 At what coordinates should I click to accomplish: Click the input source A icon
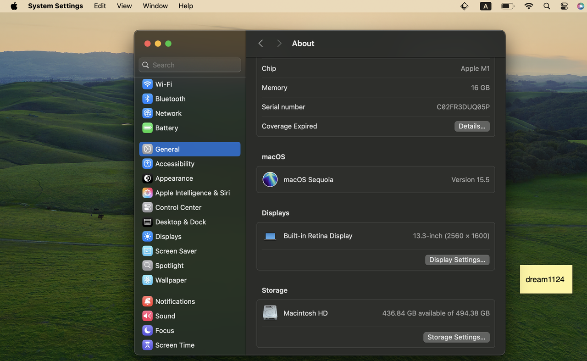click(x=486, y=6)
